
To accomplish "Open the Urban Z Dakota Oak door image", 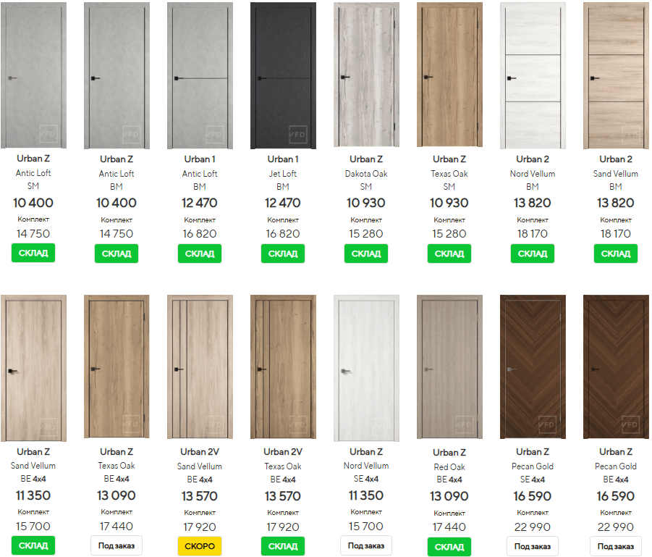I will 366,75.
